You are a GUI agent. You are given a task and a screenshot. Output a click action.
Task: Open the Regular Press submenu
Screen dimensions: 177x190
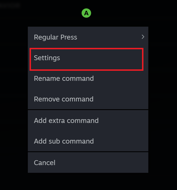(88, 37)
